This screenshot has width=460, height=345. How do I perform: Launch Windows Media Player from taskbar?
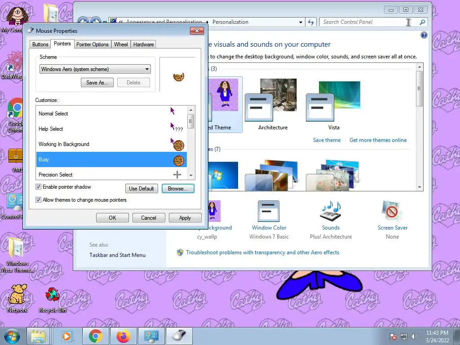click(66, 336)
